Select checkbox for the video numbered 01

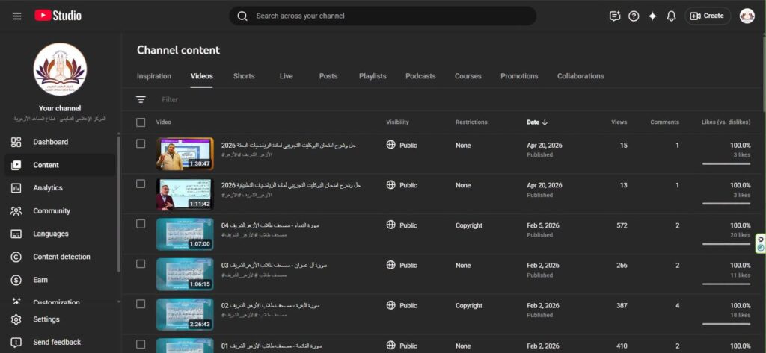click(141, 344)
